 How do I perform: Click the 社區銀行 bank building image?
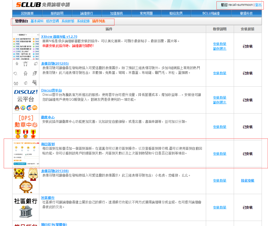26,207
